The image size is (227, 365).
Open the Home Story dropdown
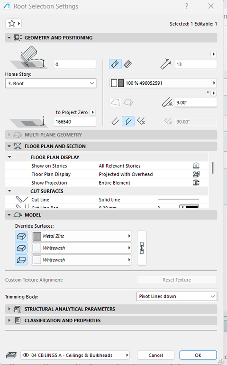pos(51,83)
